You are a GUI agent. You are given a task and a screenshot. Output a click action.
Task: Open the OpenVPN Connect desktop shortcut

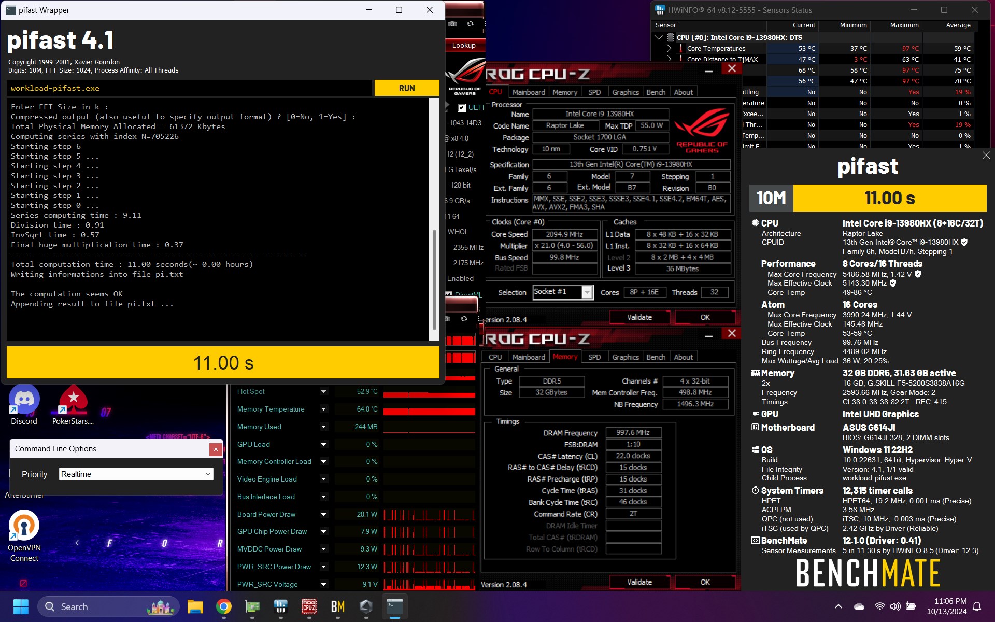24,536
